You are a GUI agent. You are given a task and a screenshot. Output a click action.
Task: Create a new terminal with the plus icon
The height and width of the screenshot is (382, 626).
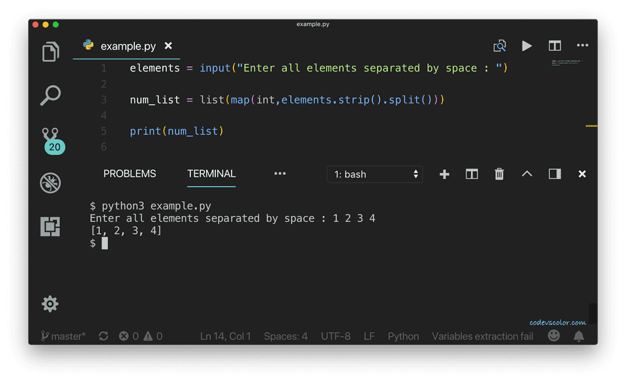coord(444,174)
